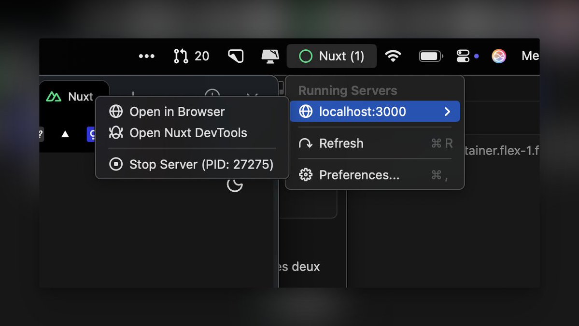Toggle dark mode moon icon
This screenshot has width=579, height=326.
tap(235, 184)
